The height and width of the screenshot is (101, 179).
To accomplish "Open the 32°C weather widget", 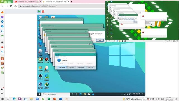I will click(133, 99).
